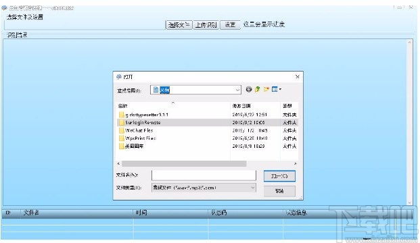Viewport: 420px width, 243px height.
Task: Sort files by modified date column header
Action: tap(255, 106)
